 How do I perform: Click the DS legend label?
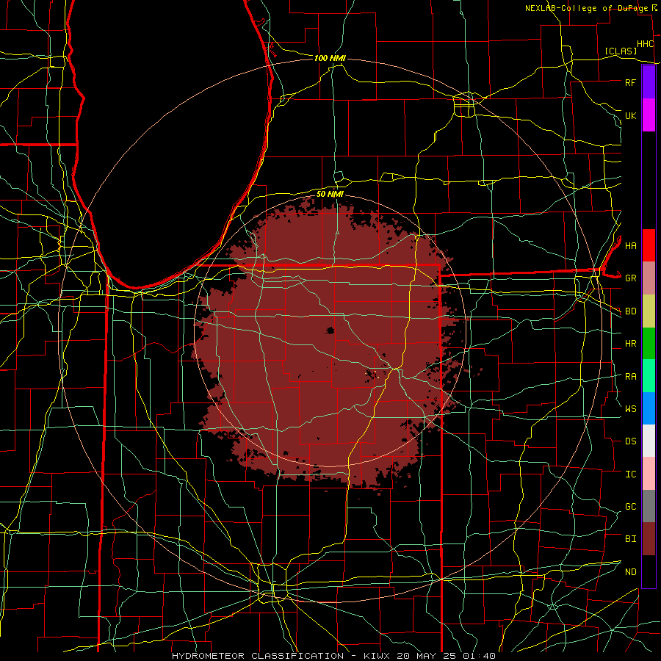click(630, 441)
